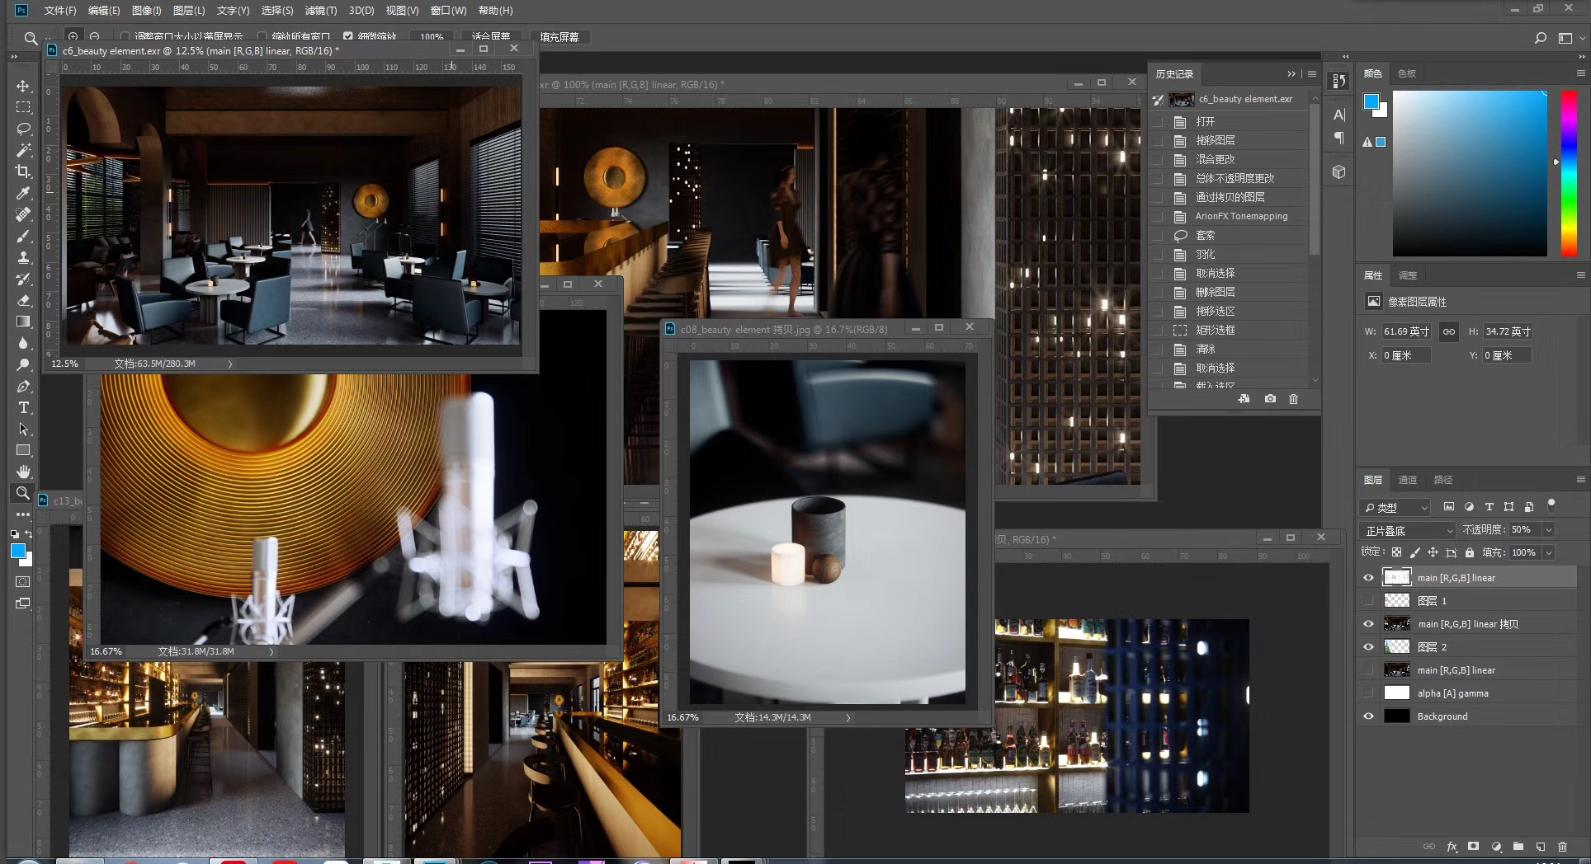
Task: Open the 类型 layer filter dropdown
Action: coord(1394,507)
